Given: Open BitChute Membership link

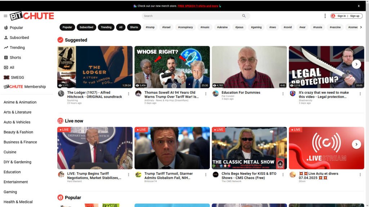Looking at the screenshot, I should click(25, 87).
